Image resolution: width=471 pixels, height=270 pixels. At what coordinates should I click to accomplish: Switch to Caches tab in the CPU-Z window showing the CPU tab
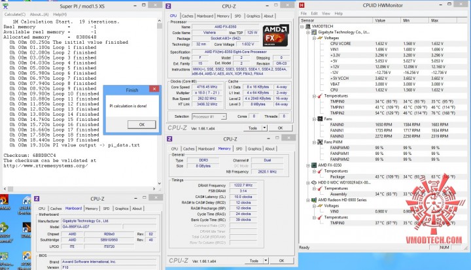click(188, 16)
